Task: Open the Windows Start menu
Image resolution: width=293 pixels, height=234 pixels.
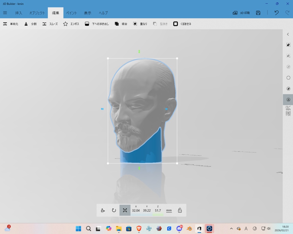Action: (78, 228)
